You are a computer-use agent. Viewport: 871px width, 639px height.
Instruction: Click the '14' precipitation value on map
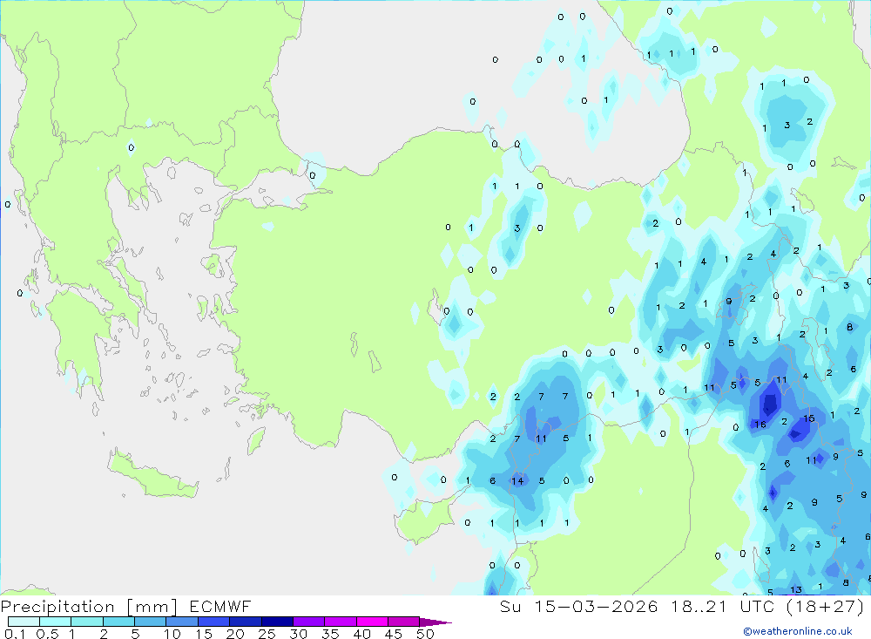tap(517, 481)
